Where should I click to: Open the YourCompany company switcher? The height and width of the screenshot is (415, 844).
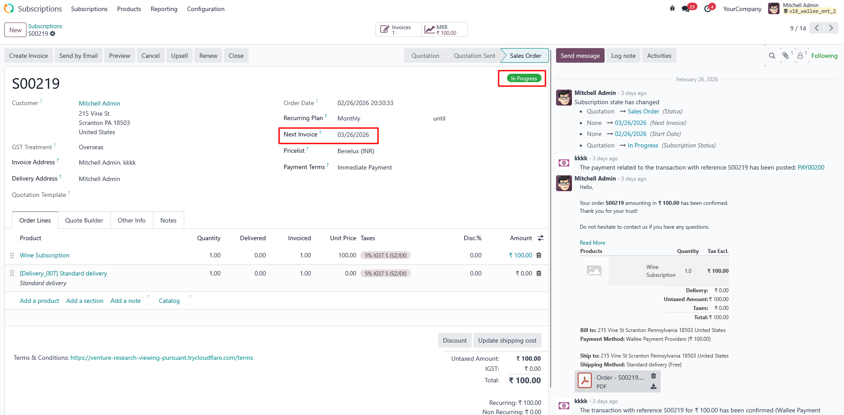point(742,9)
